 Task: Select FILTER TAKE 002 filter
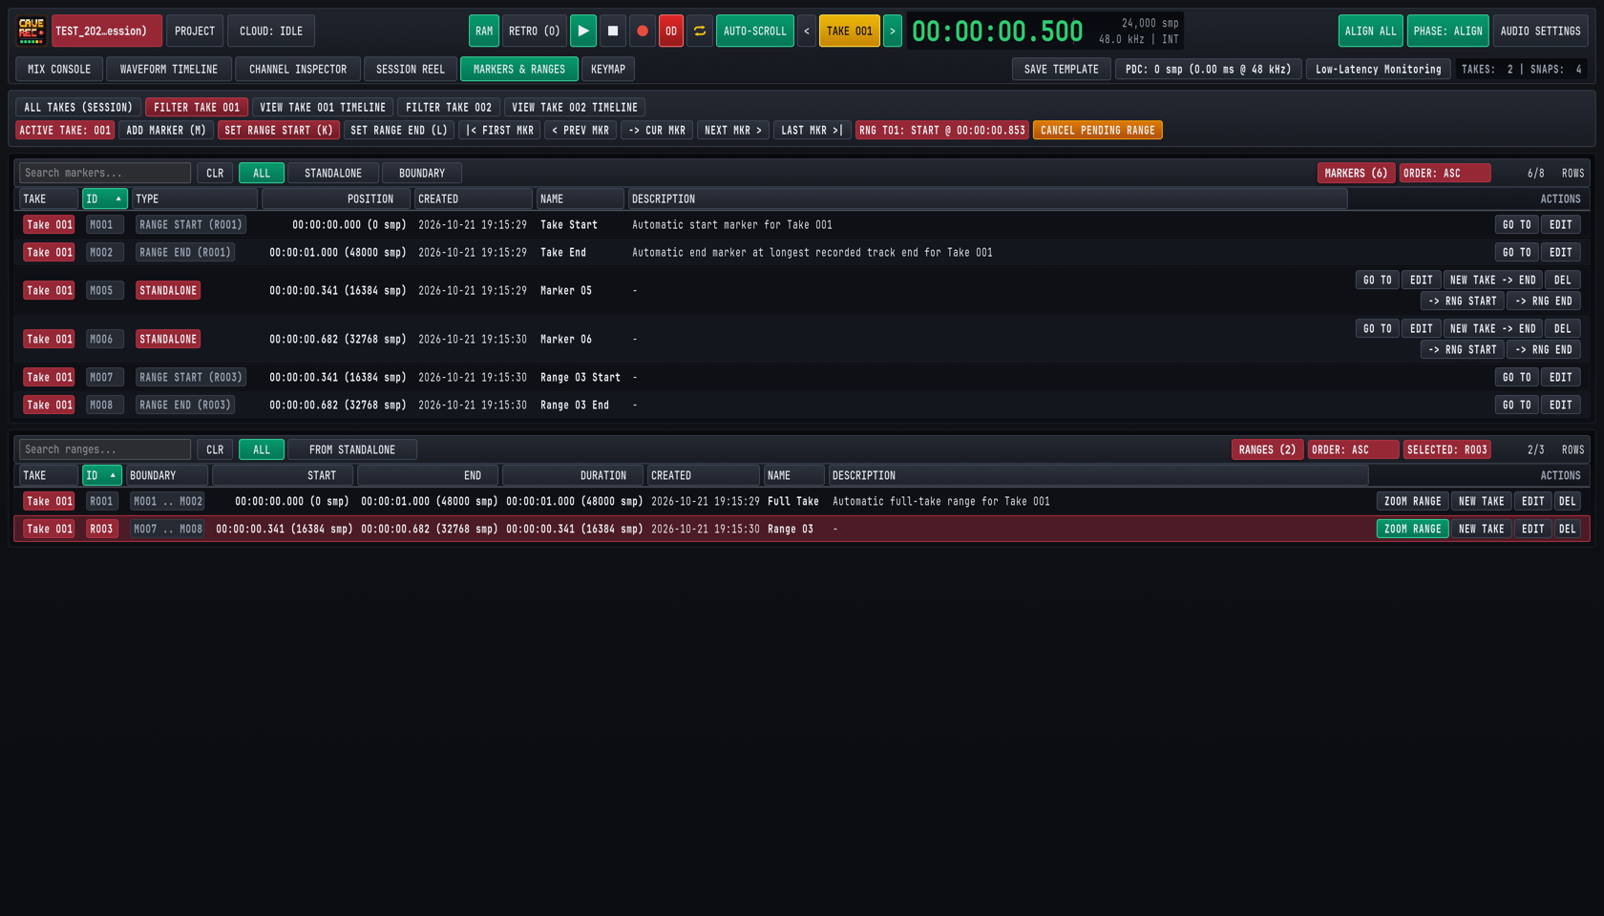pos(449,107)
